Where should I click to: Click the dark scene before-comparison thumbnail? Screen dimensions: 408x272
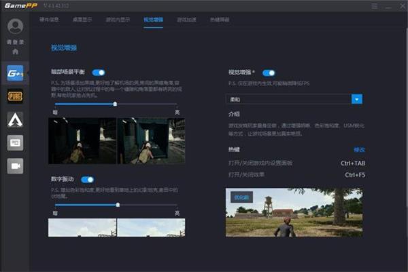(82, 140)
